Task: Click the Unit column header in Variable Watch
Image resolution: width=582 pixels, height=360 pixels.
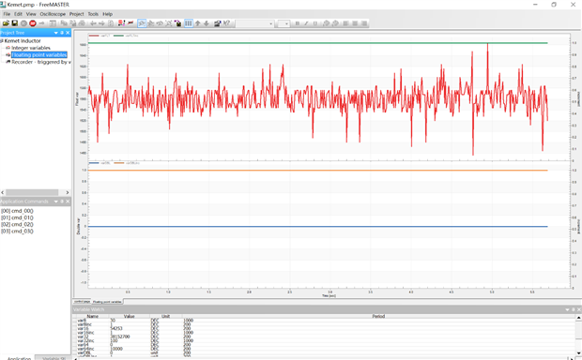Action: click(x=165, y=316)
